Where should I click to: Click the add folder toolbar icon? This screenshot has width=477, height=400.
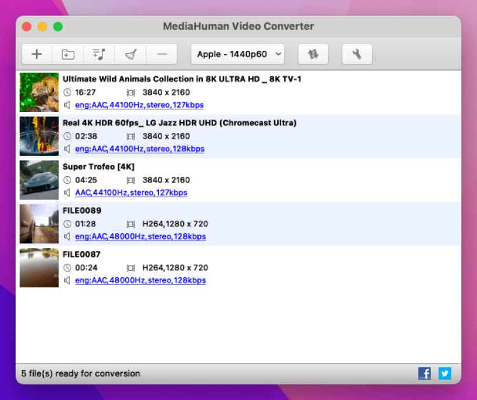(68, 54)
